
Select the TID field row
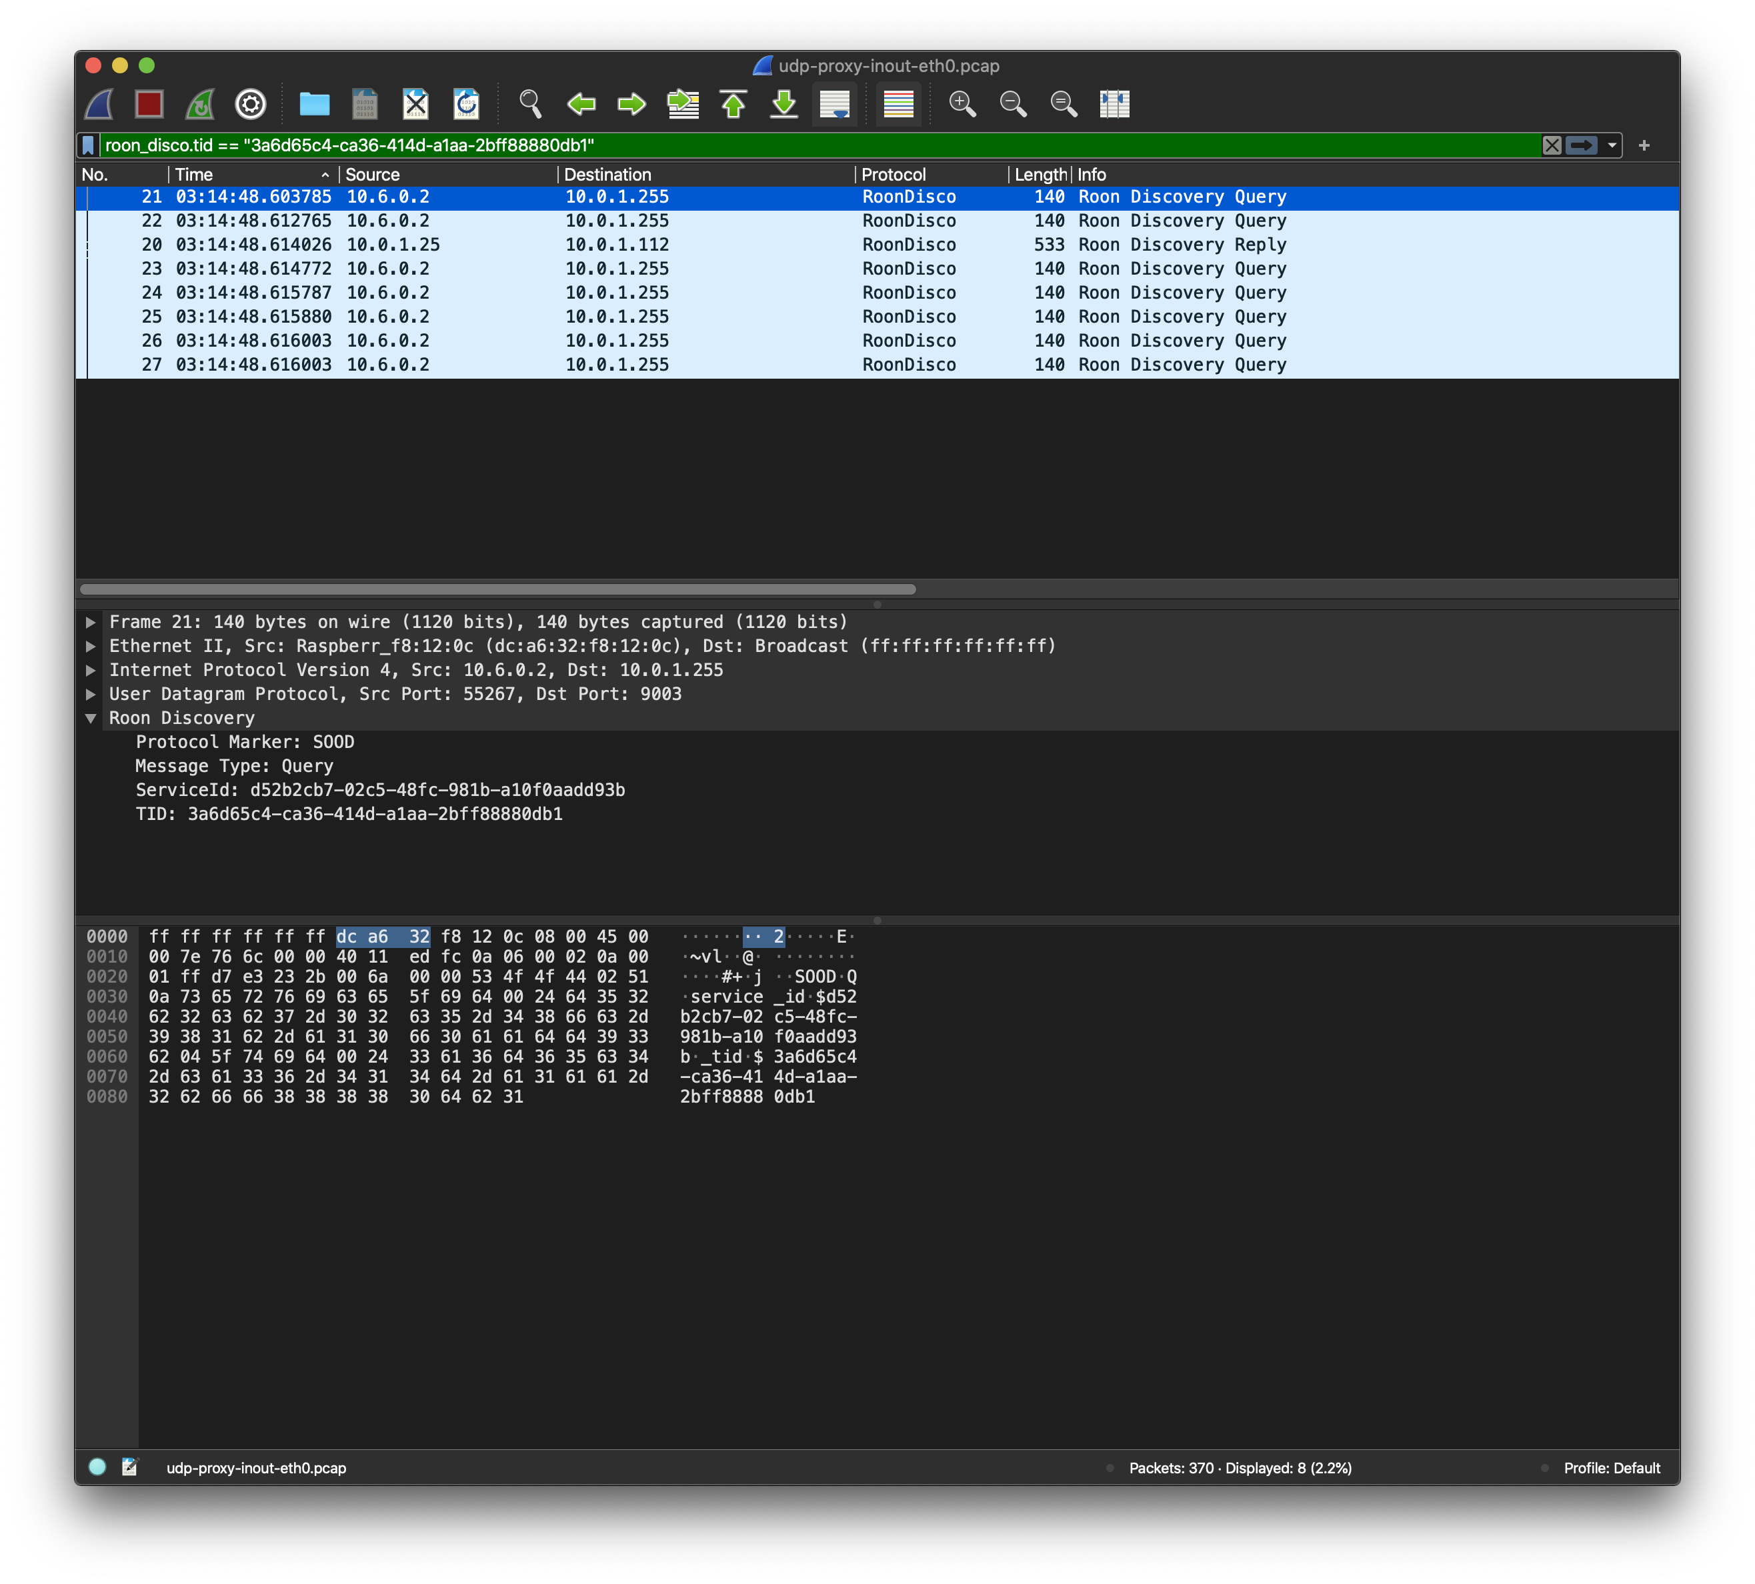[x=349, y=815]
